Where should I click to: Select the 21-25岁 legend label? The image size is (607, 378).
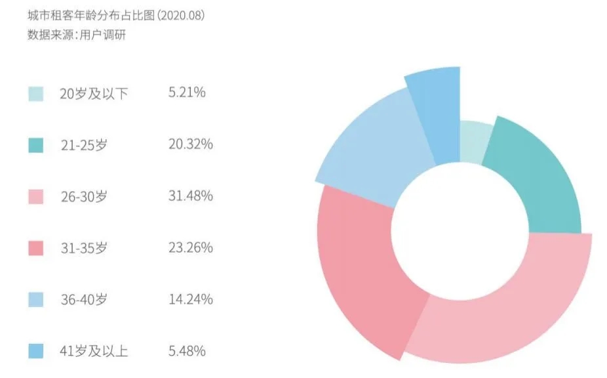click(x=84, y=146)
